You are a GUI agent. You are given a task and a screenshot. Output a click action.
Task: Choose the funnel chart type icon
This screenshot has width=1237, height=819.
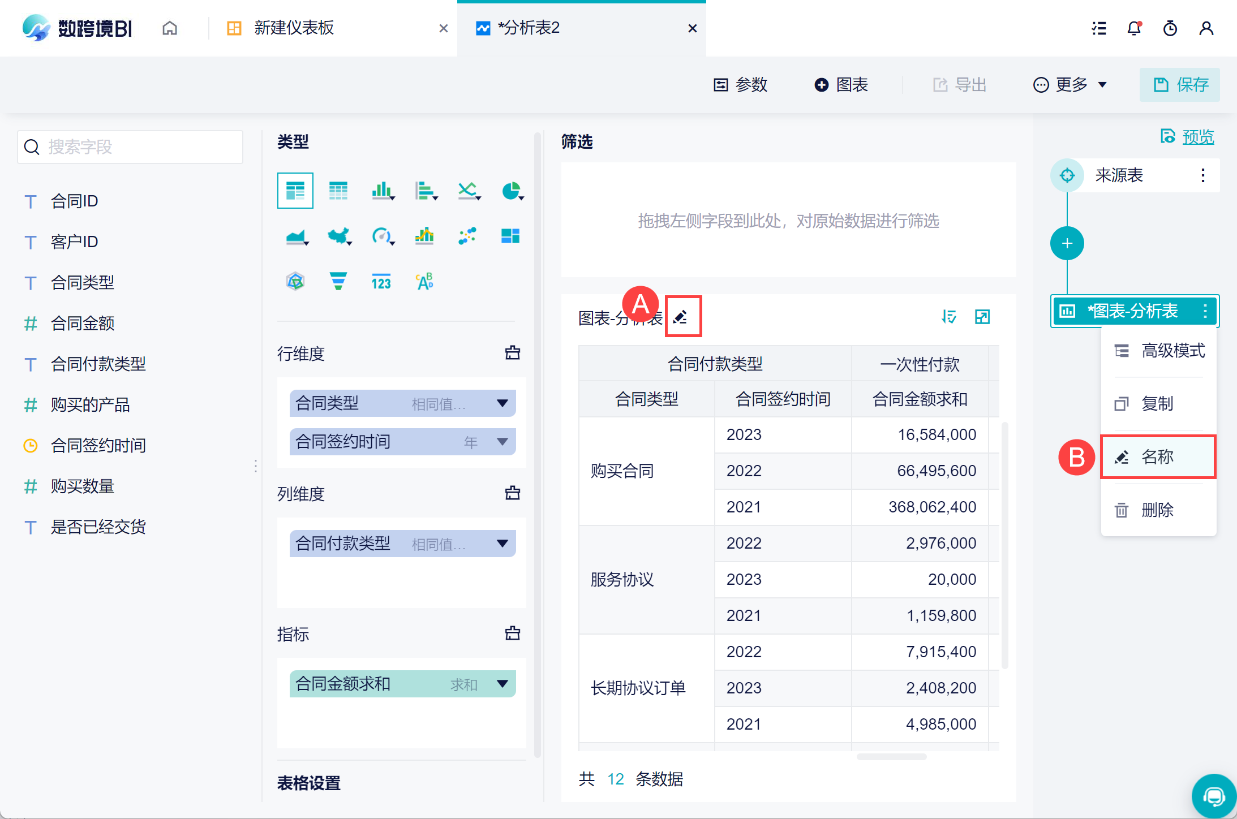[338, 281]
